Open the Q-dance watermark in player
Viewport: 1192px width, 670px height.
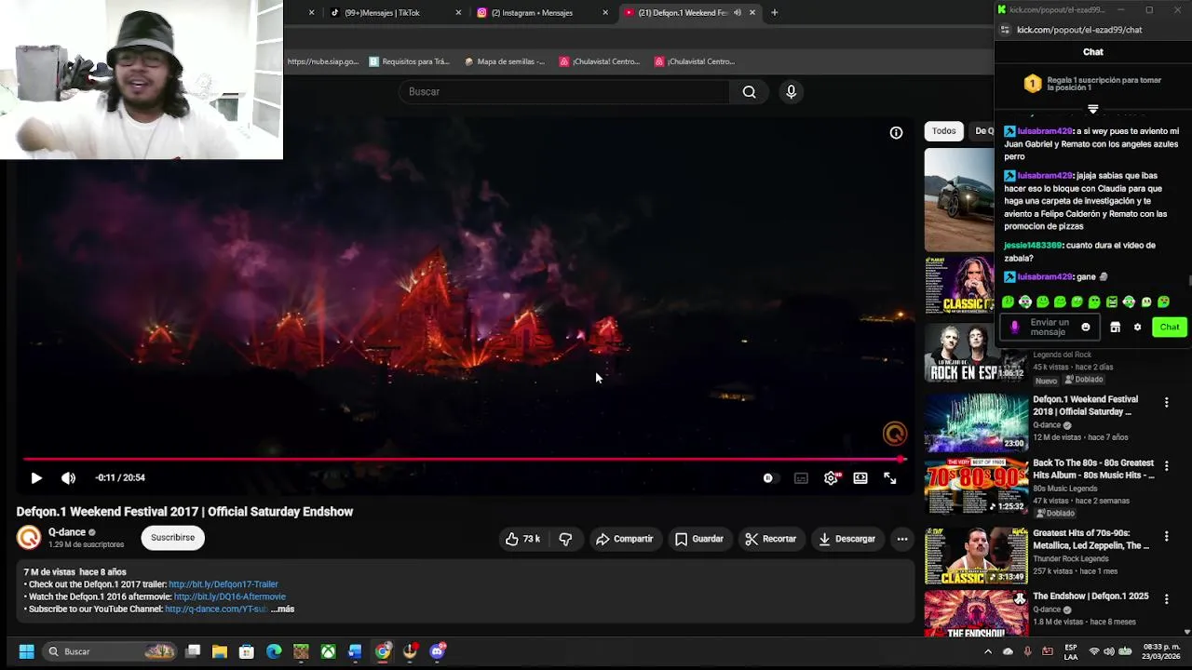[x=894, y=434]
